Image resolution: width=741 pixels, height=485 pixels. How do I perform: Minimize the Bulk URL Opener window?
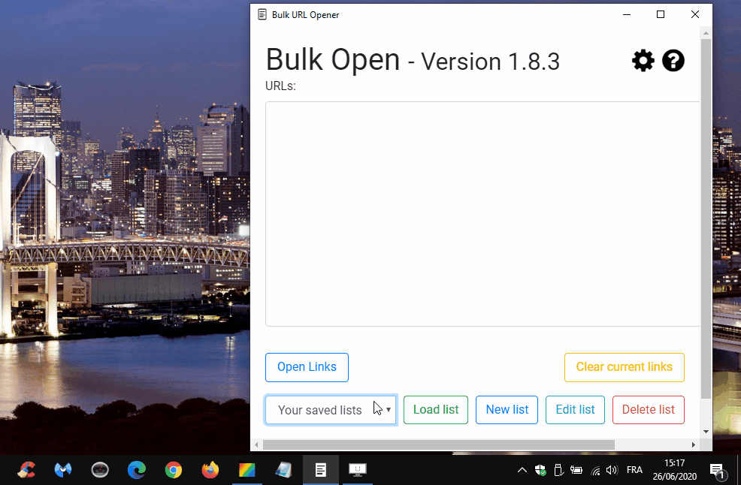click(627, 14)
